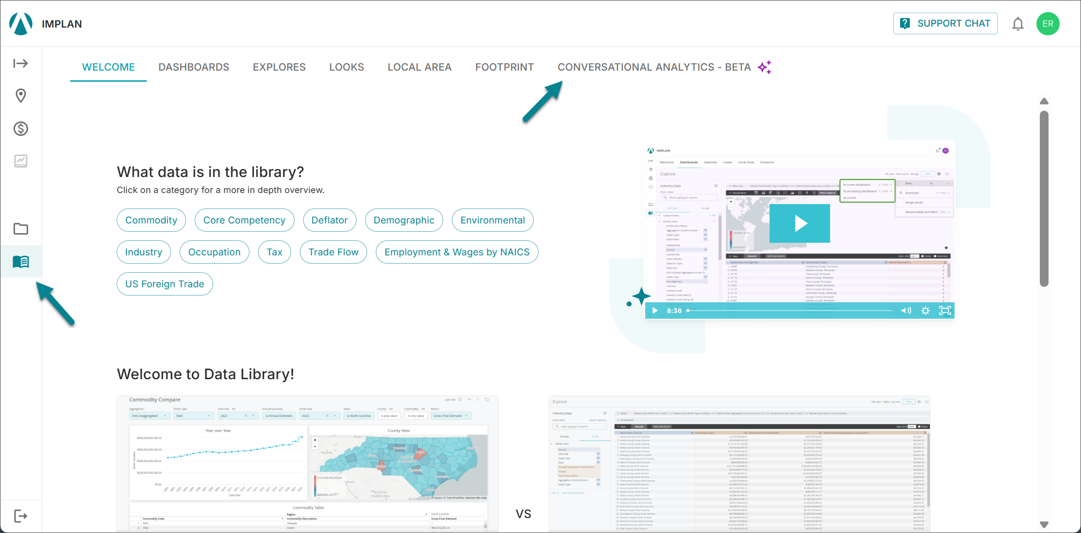Open the Data Library book icon

click(x=21, y=262)
